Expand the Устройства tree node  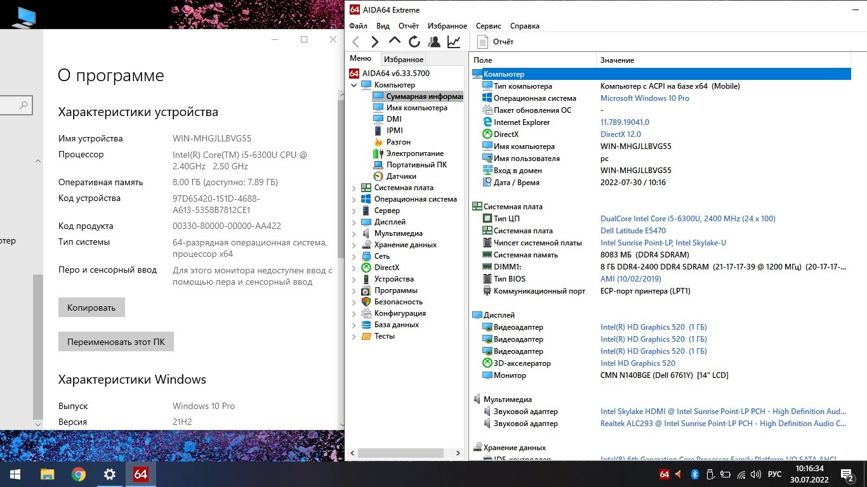coord(354,279)
